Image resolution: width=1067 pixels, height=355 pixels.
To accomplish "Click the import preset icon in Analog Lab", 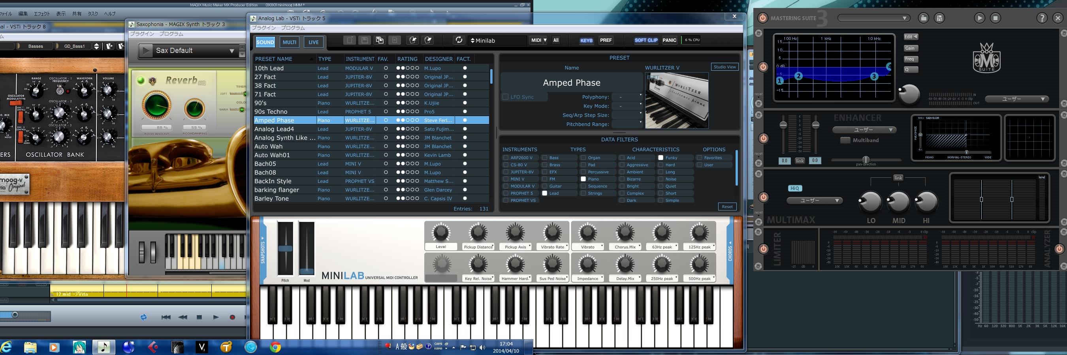I will click(x=413, y=40).
